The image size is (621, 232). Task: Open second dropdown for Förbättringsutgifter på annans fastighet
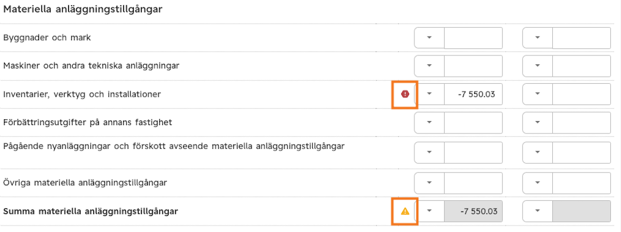[538, 123]
